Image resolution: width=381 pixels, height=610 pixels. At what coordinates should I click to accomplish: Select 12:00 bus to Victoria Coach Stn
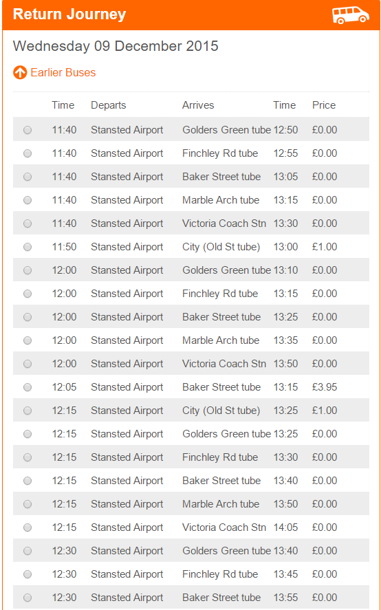click(28, 364)
